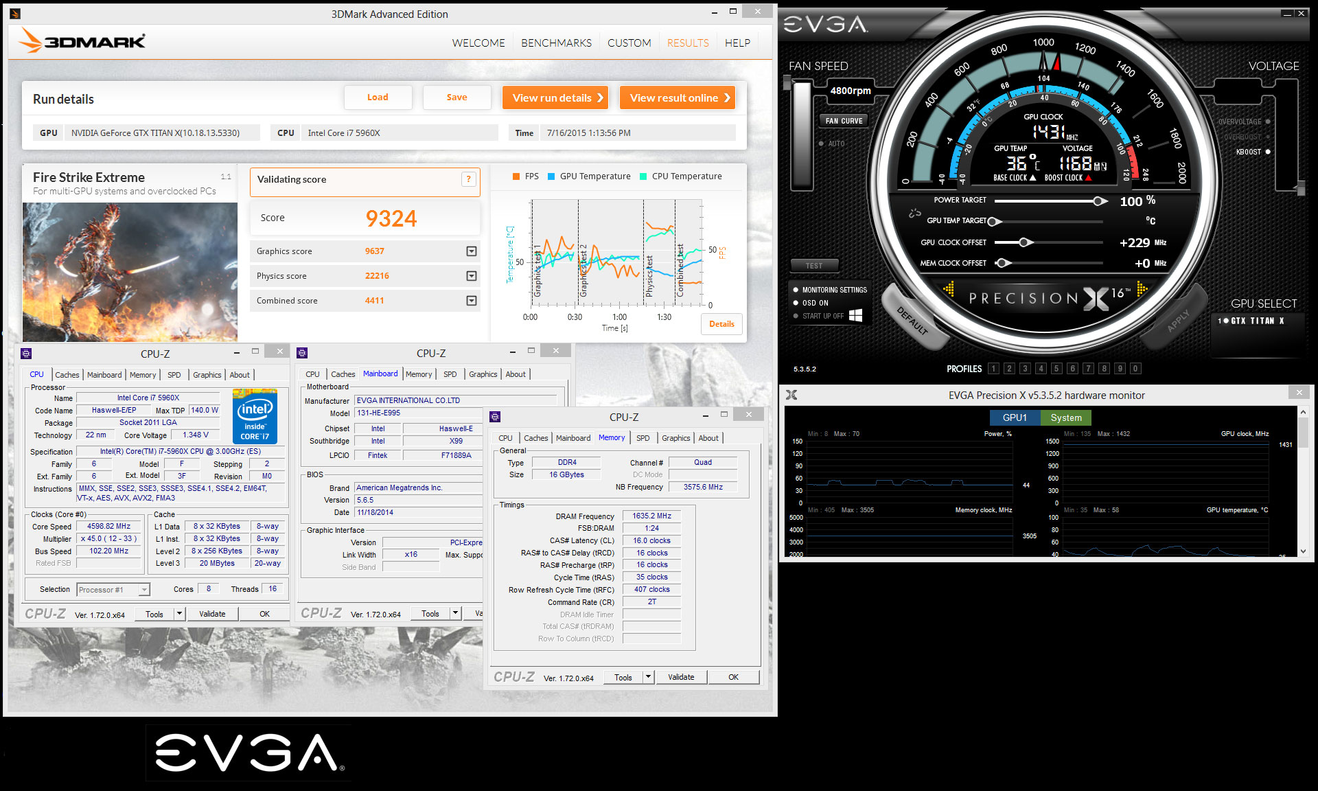Click the left yellow arrow beside Precision X logo
Screen dimensions: 1318x791
[949, 289]
